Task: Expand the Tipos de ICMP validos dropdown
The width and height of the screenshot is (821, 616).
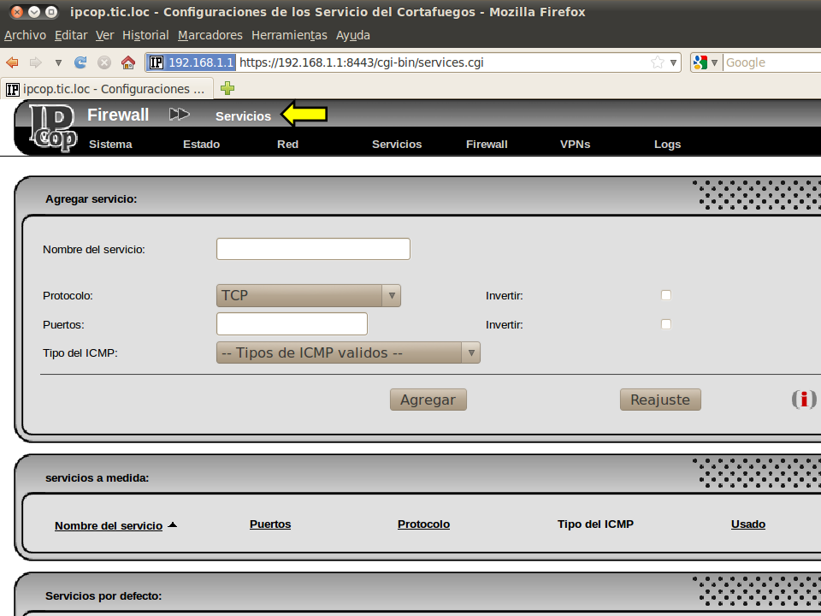Action: (x=348, y=352)
